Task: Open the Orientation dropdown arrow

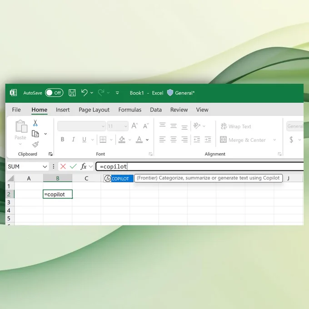Action: pos(204,126)
